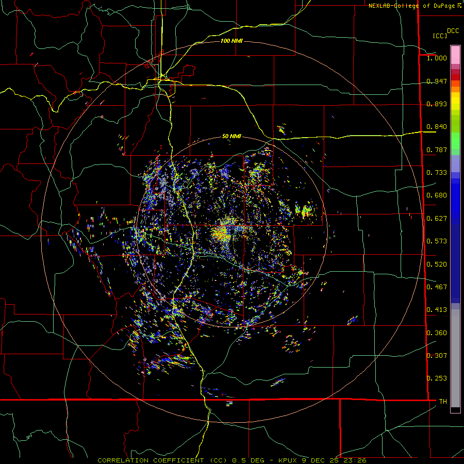Click the 0.253 color scale value
Screen dimensions: 464x464
[437, 378]
